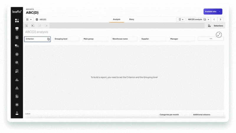Click the settings gear icon in sidebar
The height and width of the screenshot is (133, 236).
click(17, 105)
